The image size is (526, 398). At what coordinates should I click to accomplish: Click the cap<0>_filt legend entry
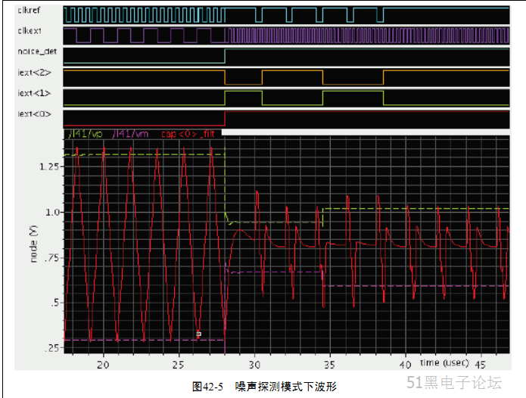coord(188,134)
